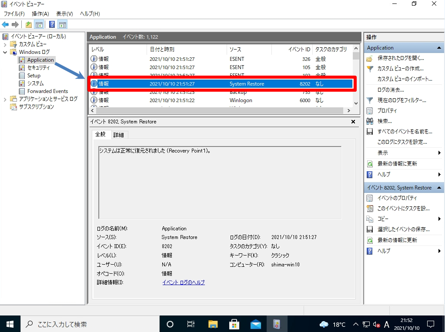Expand the ヘルプ submenu under Application actions
445x332 pixels.
point(439,175)
